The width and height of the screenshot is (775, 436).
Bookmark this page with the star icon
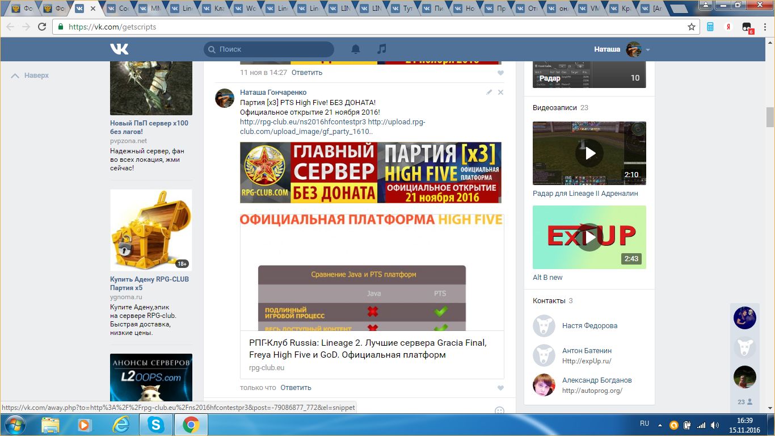691,27
